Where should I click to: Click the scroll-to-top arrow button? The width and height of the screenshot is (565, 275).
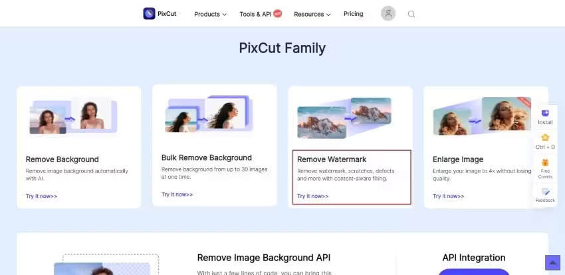pos(552,262)
